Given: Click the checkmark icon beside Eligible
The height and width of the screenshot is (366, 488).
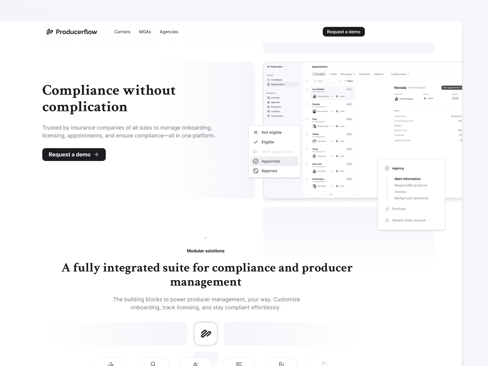Looking at the screenshot, I should [256, 142].
